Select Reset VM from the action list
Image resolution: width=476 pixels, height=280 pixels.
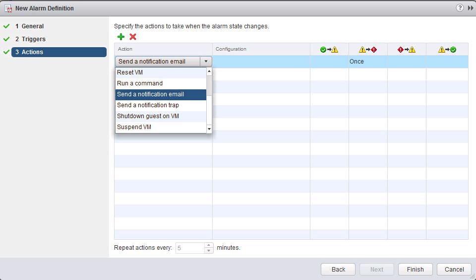(161, 72)
